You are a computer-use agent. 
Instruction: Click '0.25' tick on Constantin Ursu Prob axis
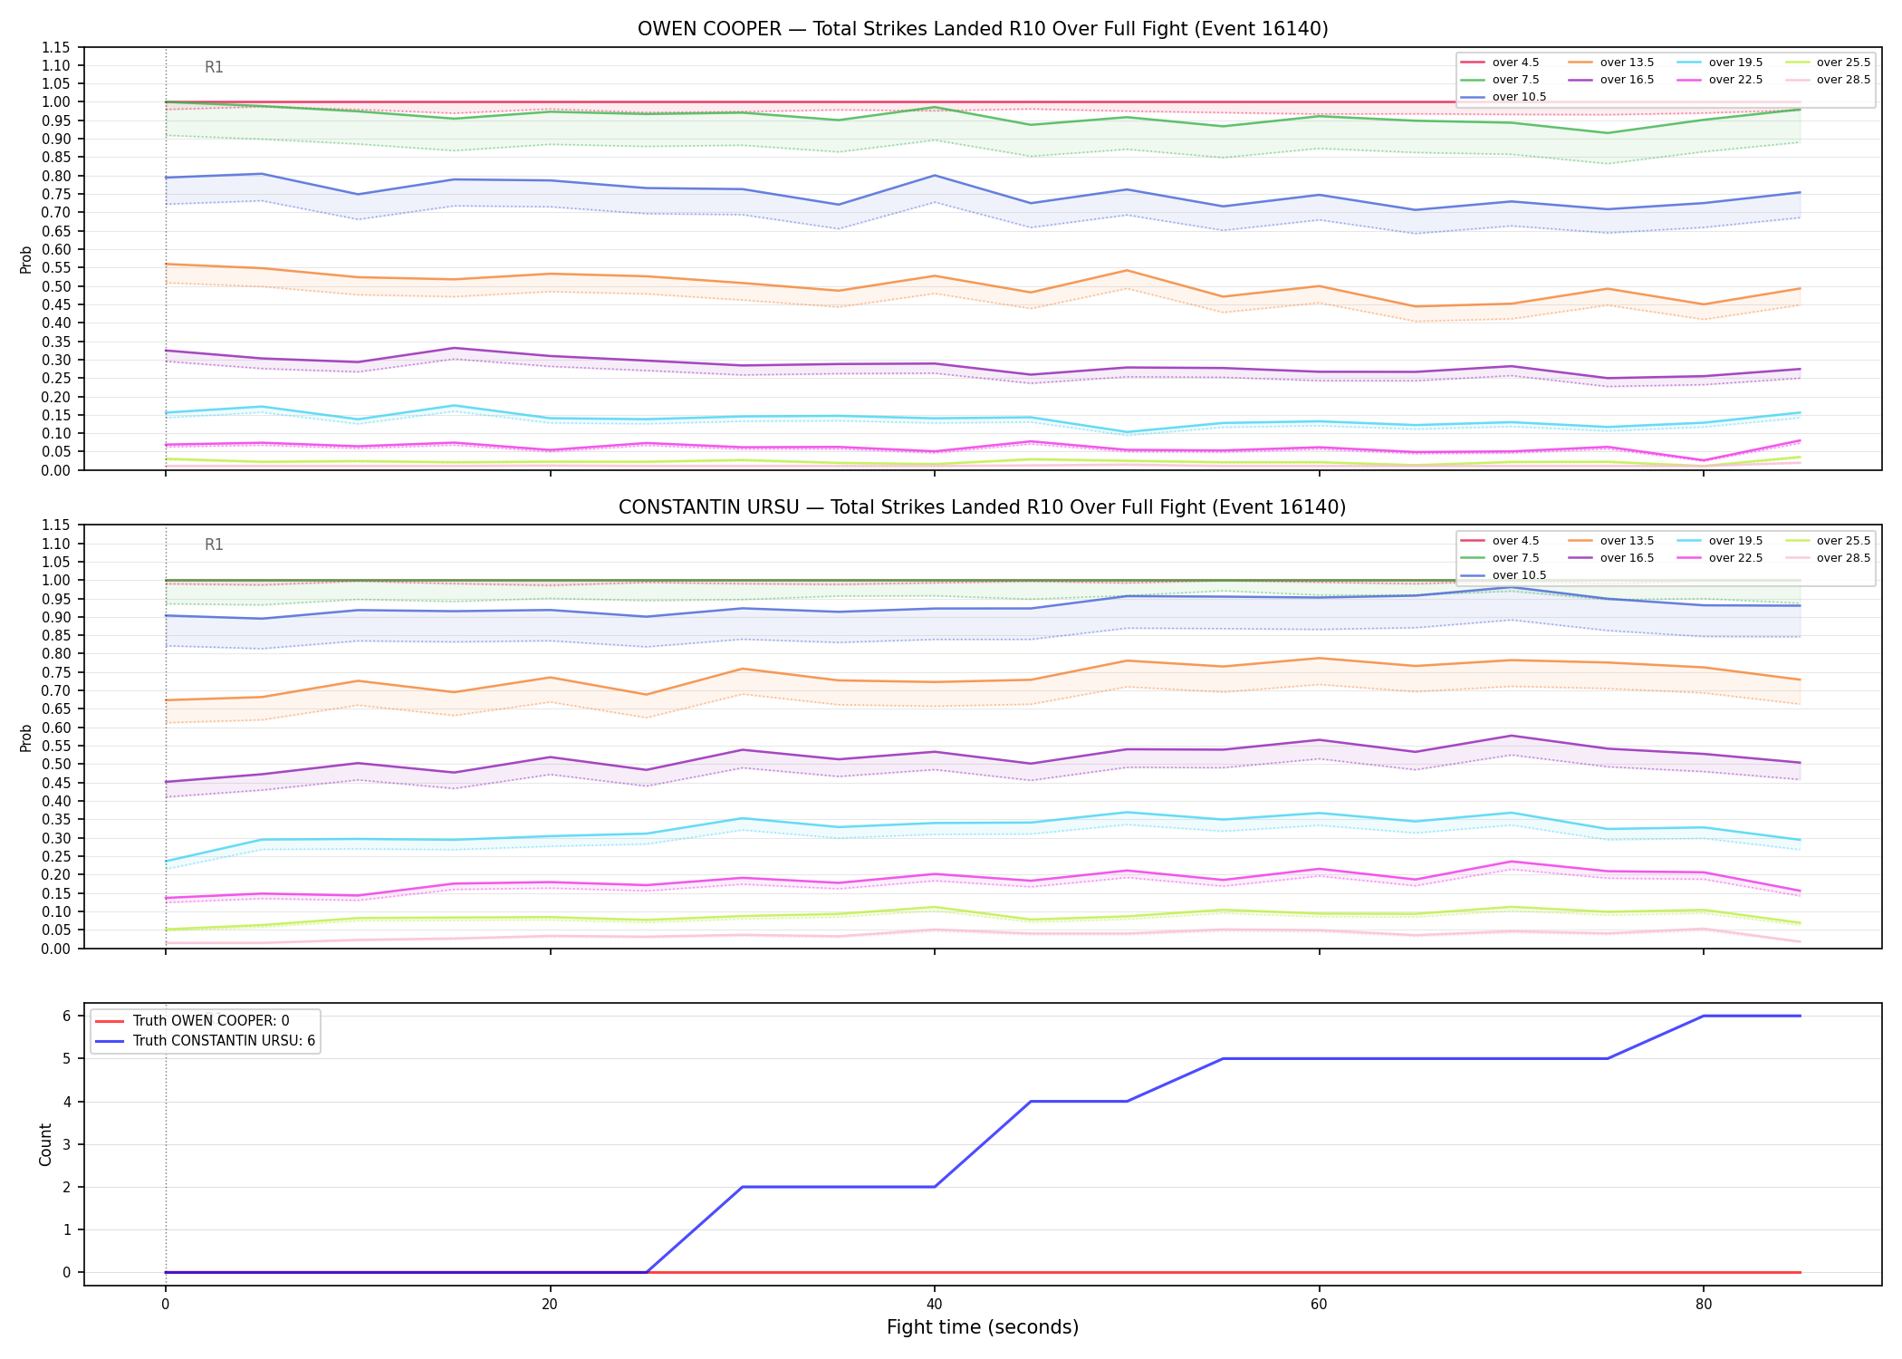pos(56,856)
